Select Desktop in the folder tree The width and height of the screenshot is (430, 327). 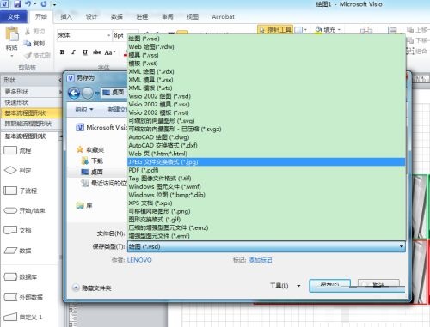96,172
